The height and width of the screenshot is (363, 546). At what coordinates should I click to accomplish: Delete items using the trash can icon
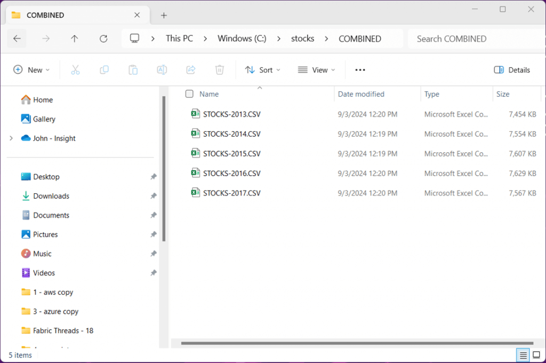tap(219, 69)
